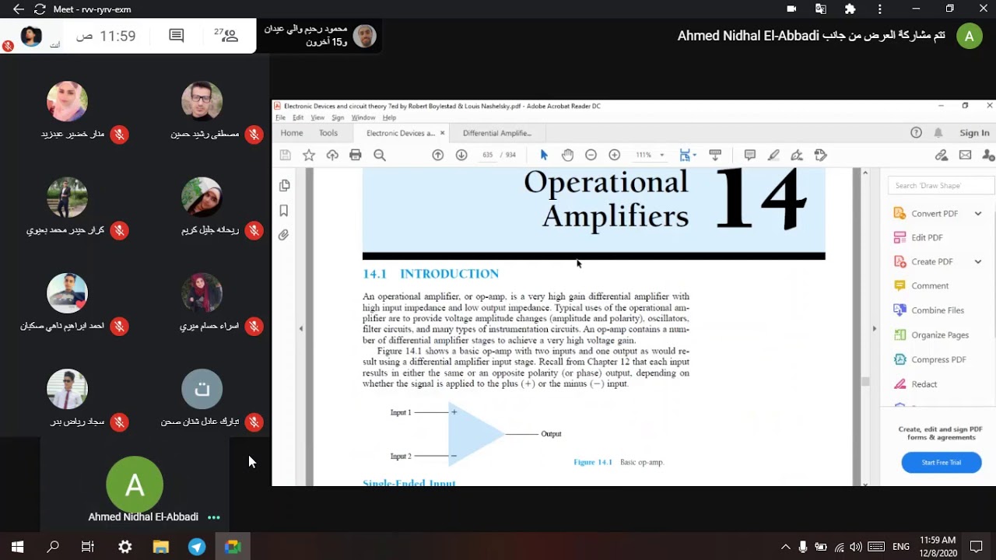The image size is (996, 560).
Task: Save the PDF with the floppy disk icon
Action: pyautogui.click(x=286, y=155)
